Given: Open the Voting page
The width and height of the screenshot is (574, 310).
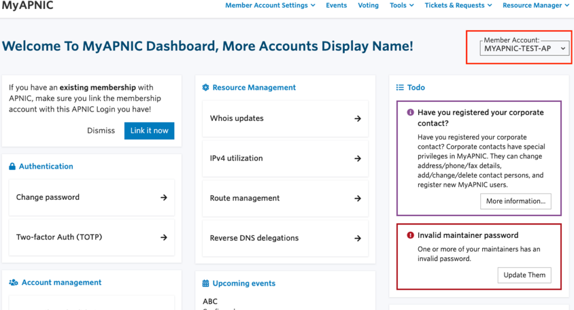Looking at the screenshot, I should [x=368, y=6].
